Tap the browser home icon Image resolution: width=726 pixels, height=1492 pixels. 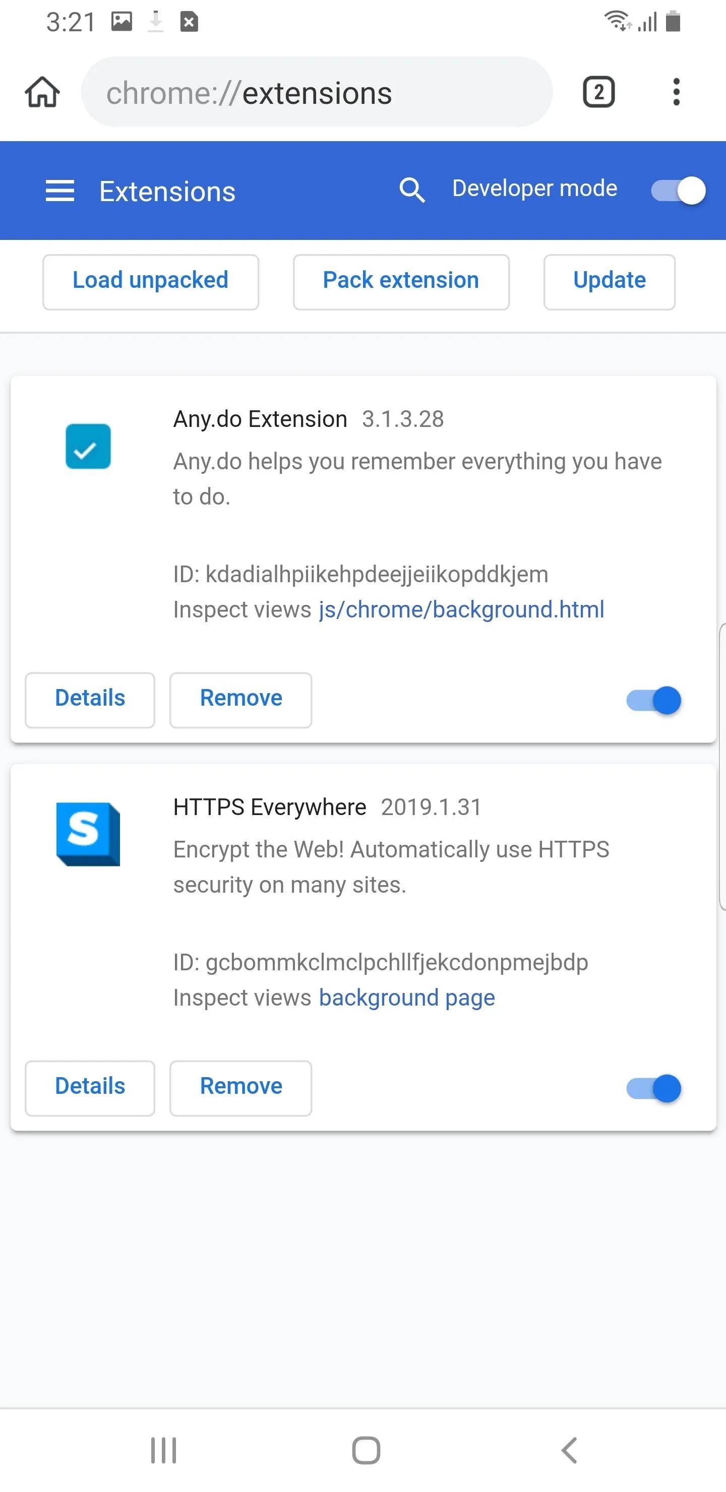point(42,92)
